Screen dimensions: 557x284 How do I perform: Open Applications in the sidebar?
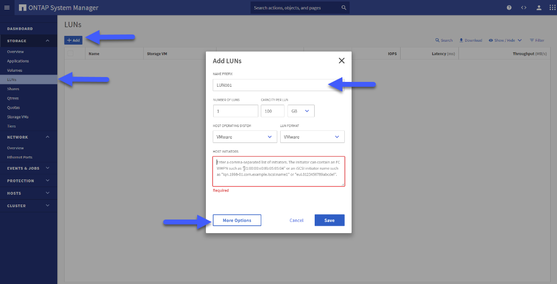pyautogui.click(x=29, y=61)
